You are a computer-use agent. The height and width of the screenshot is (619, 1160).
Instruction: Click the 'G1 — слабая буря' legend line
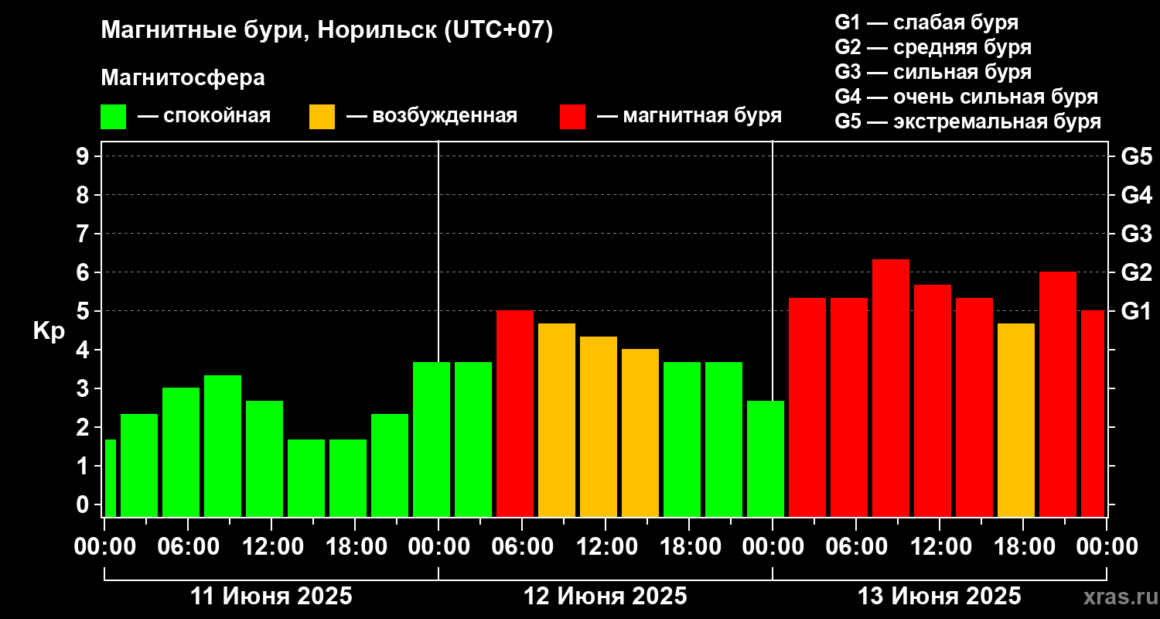coord(926,22)
